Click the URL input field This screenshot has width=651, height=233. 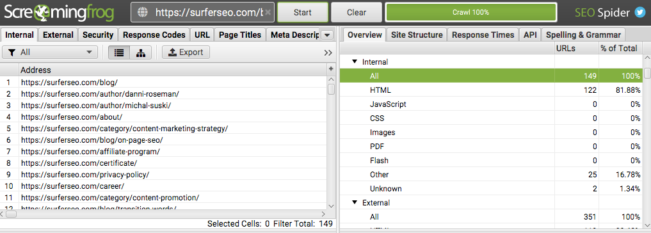point(203,12)
